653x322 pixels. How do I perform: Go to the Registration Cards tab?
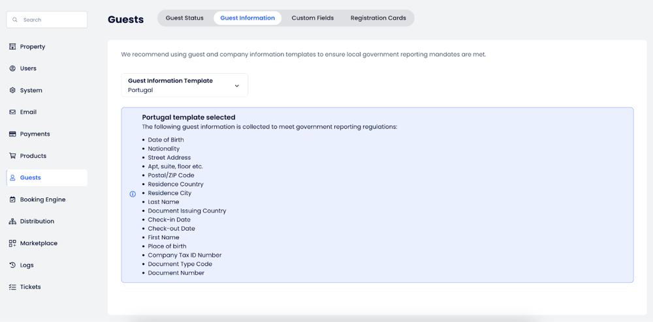pos(378,18)
